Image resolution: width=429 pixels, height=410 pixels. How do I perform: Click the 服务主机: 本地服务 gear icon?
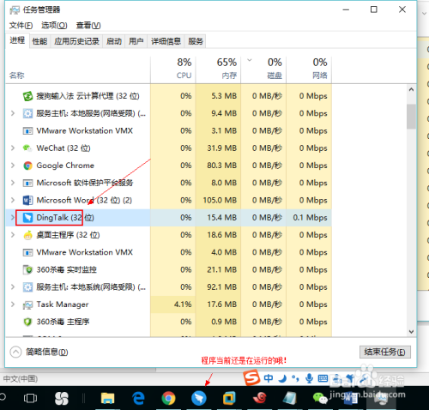(x=27, y=113)
